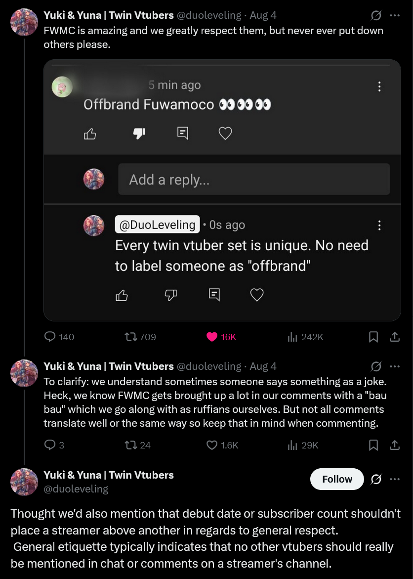Open the more options menu on the first tweet
The image size is (413, 579).
click(x=394, y=16)
